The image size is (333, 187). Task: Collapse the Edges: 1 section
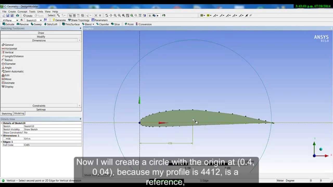click(2, 142)
